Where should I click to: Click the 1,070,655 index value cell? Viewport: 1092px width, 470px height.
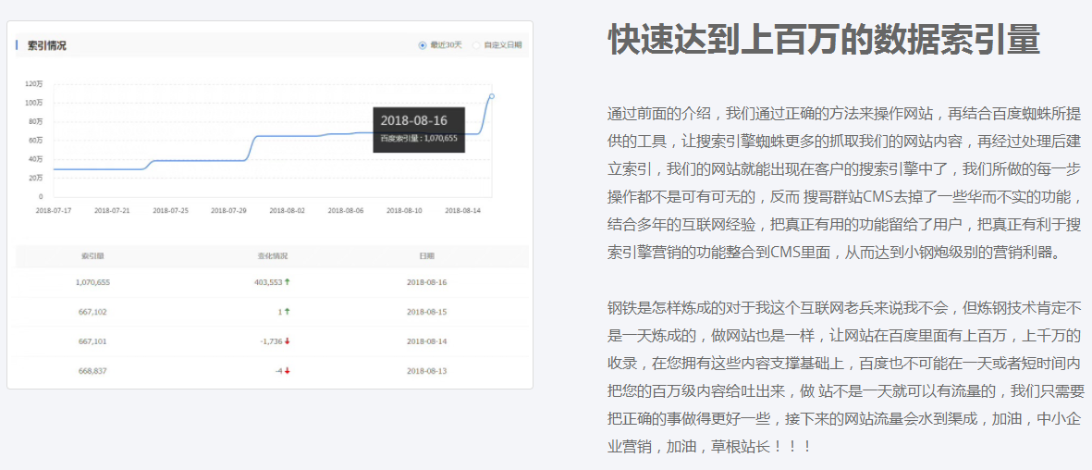(x=92, y=282)
